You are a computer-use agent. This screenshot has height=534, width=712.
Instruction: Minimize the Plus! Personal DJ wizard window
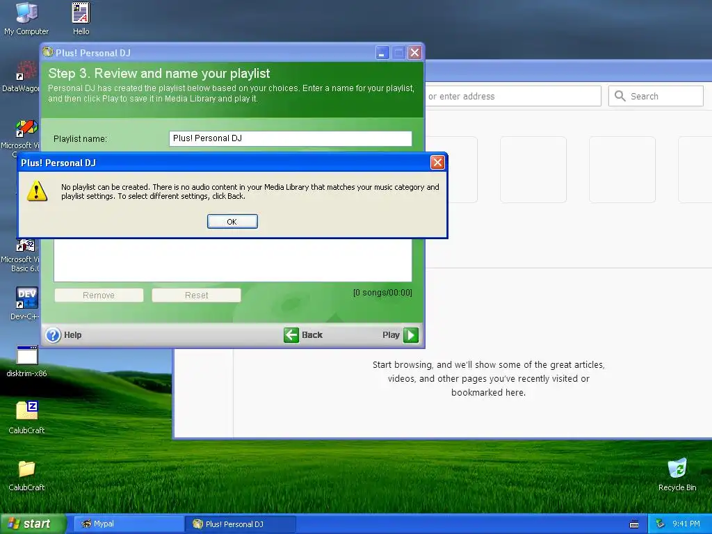pyautogui.click(x=382, y=53)
